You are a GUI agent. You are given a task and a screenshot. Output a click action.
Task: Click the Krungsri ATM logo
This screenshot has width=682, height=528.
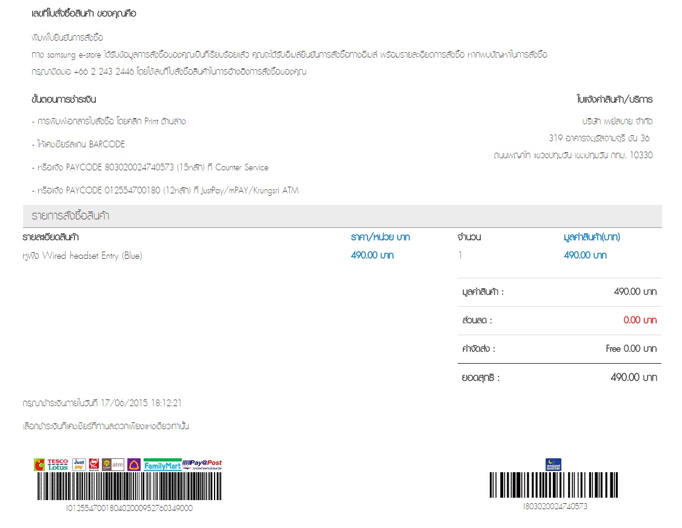113,464
